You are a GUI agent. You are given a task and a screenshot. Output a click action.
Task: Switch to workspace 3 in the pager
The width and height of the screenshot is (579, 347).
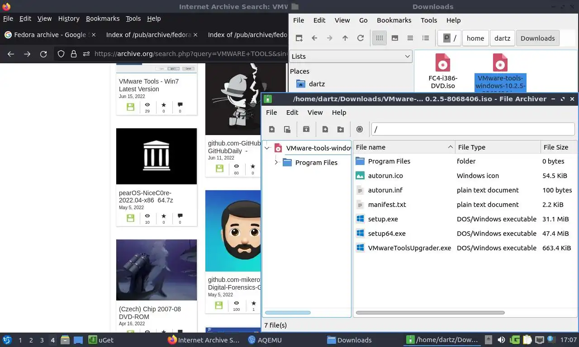point(42,340)
